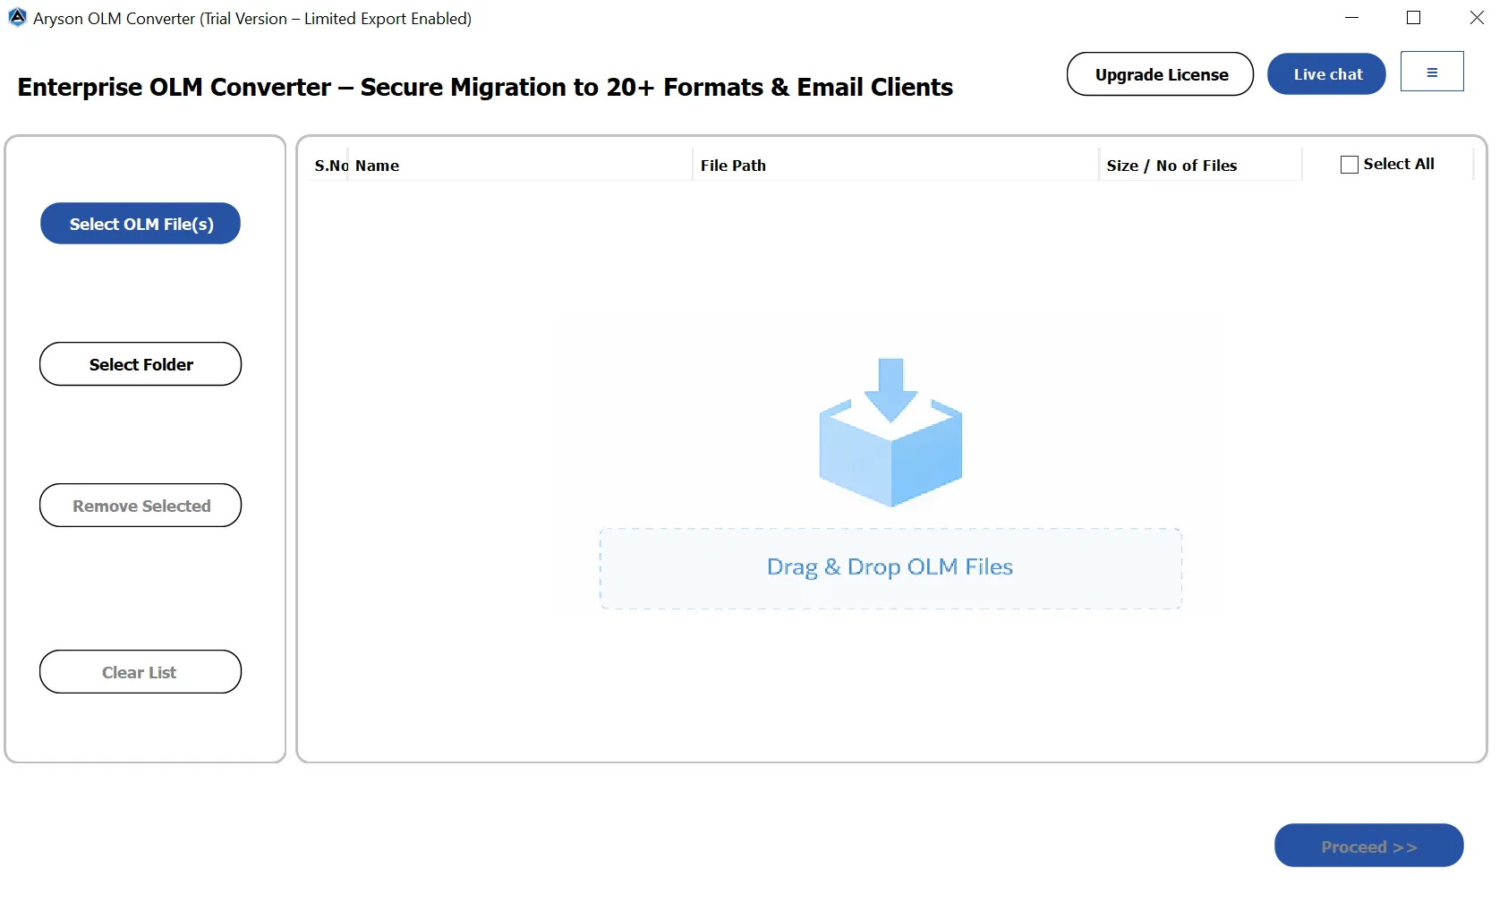Screen dimensions: 1508x911
Task: Click the Size / No of Files header
Action: (x=1171, y=165)
